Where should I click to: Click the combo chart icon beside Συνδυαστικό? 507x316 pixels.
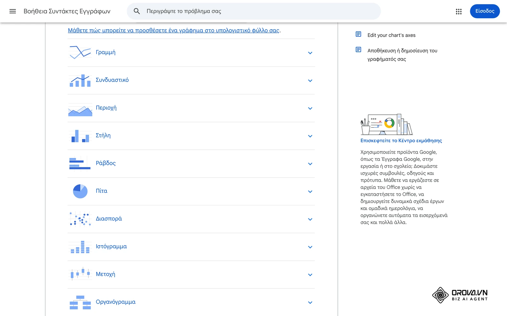pos(80,80)
